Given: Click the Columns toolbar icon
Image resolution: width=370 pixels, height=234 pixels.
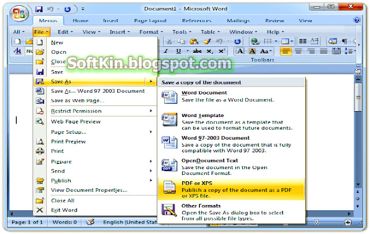Looking at the screenshot, I should click(x=303, y=42).
